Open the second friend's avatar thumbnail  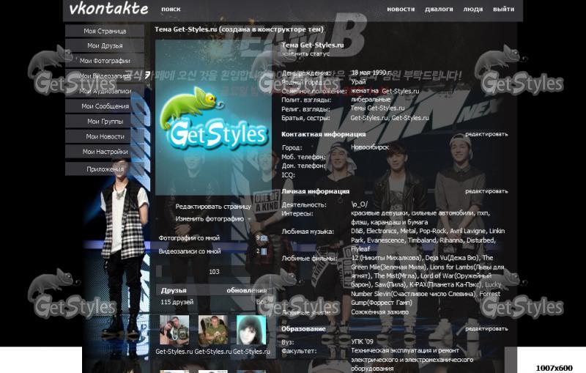click(x=212, y=330)
